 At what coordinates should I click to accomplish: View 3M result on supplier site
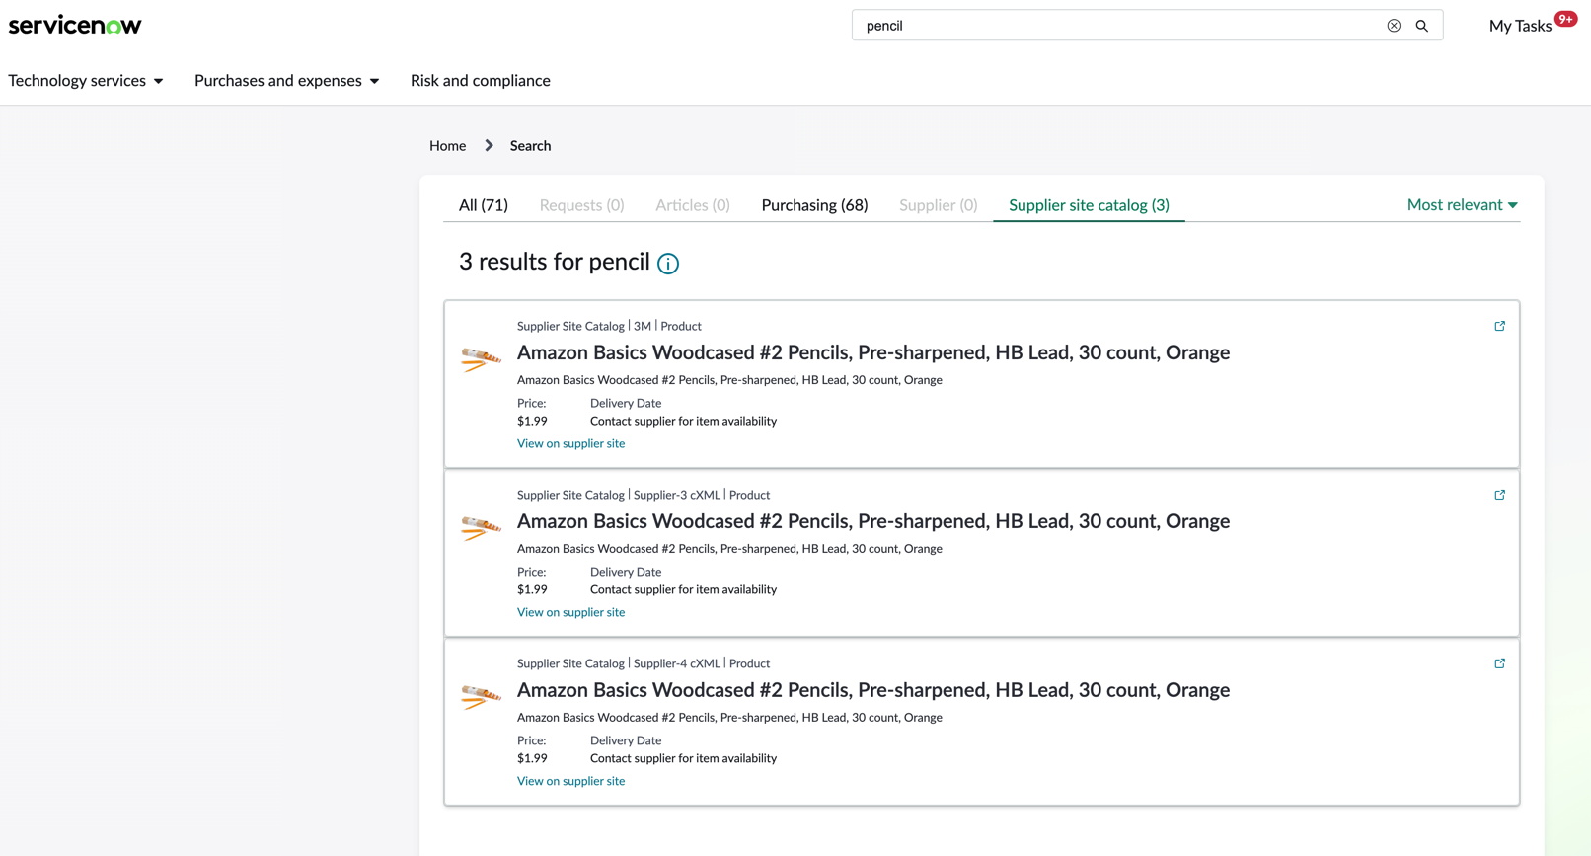point(570,443)
